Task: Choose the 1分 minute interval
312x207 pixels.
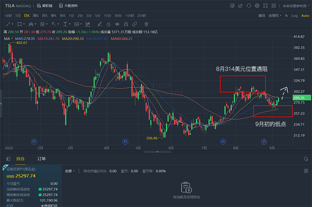Action: tap(71, 16)
